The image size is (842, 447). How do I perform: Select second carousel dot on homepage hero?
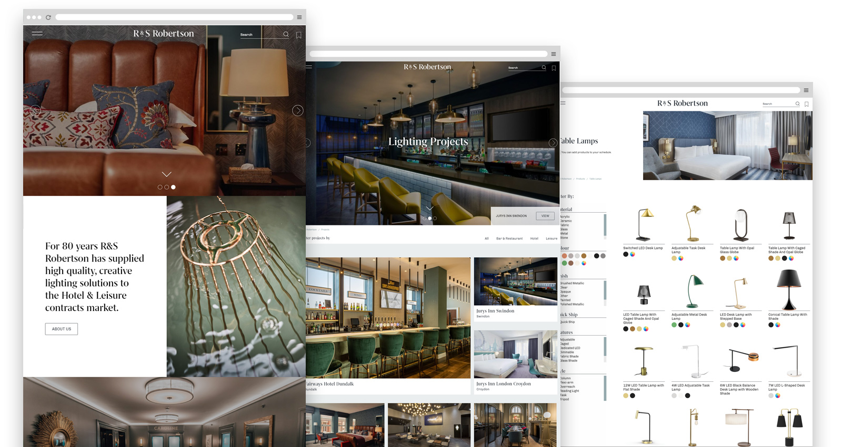[167, 187]
